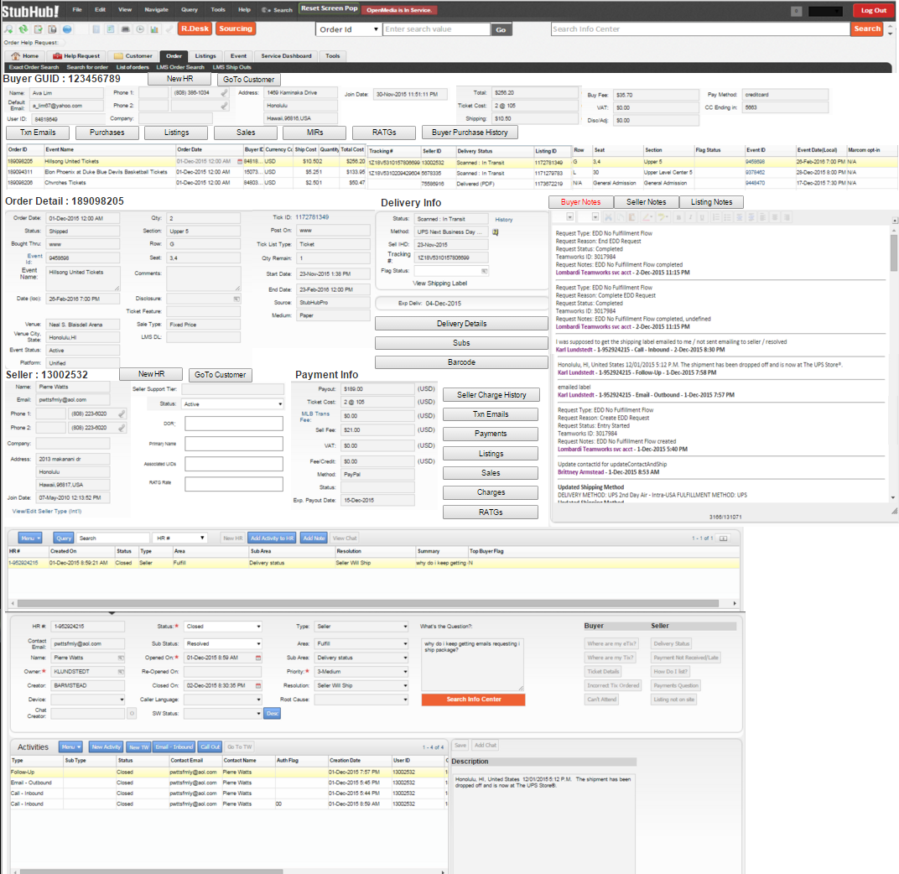The height and width of the screenshot is (874, 899).
Task: Click the LMS Ship Outs submenu item
Action: [x=231, y=68]
